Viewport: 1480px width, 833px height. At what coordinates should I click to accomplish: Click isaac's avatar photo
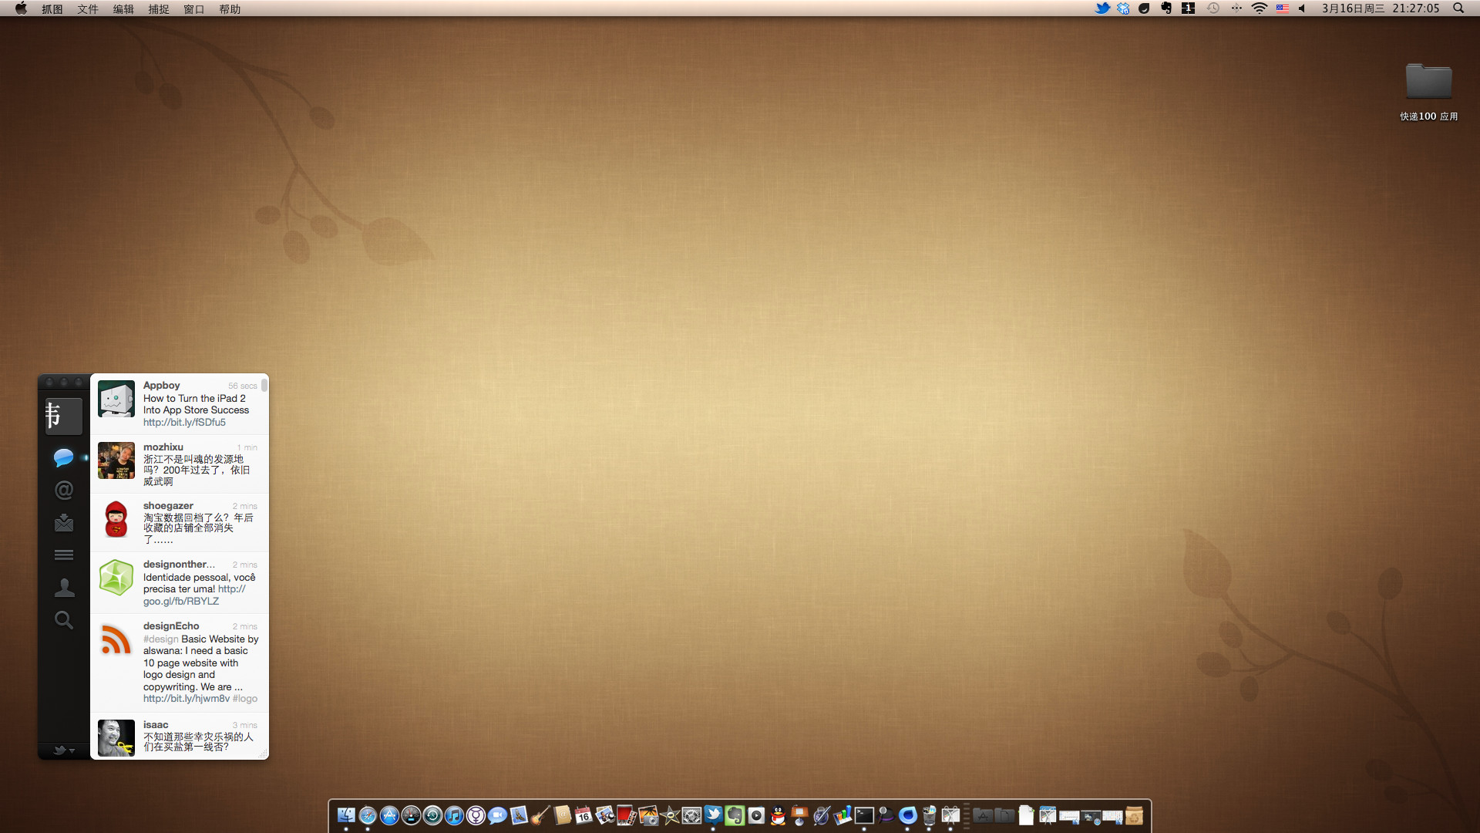[x=116, y=738]
